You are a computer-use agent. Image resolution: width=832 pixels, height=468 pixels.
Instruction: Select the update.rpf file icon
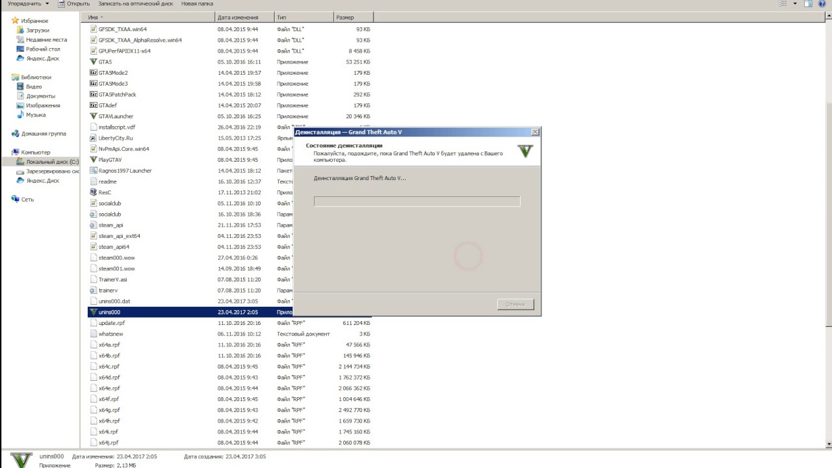pos(93,323)
